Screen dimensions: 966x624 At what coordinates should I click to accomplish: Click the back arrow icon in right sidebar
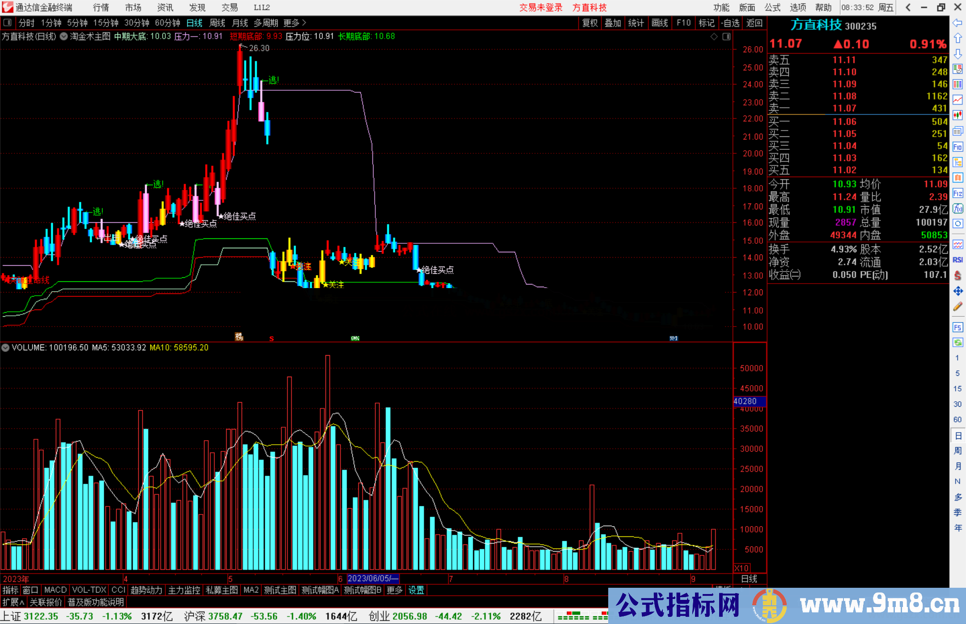(x=958, y=23)
